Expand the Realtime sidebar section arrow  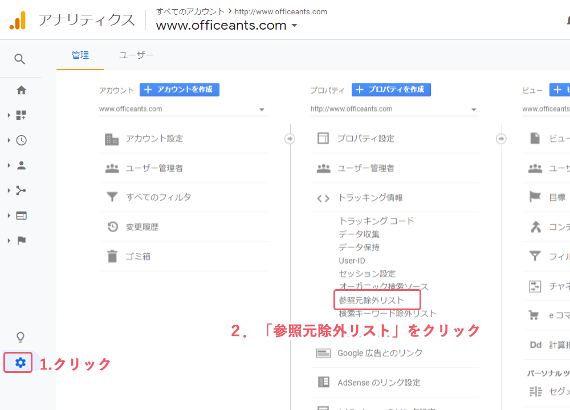(x=9, y=140)
